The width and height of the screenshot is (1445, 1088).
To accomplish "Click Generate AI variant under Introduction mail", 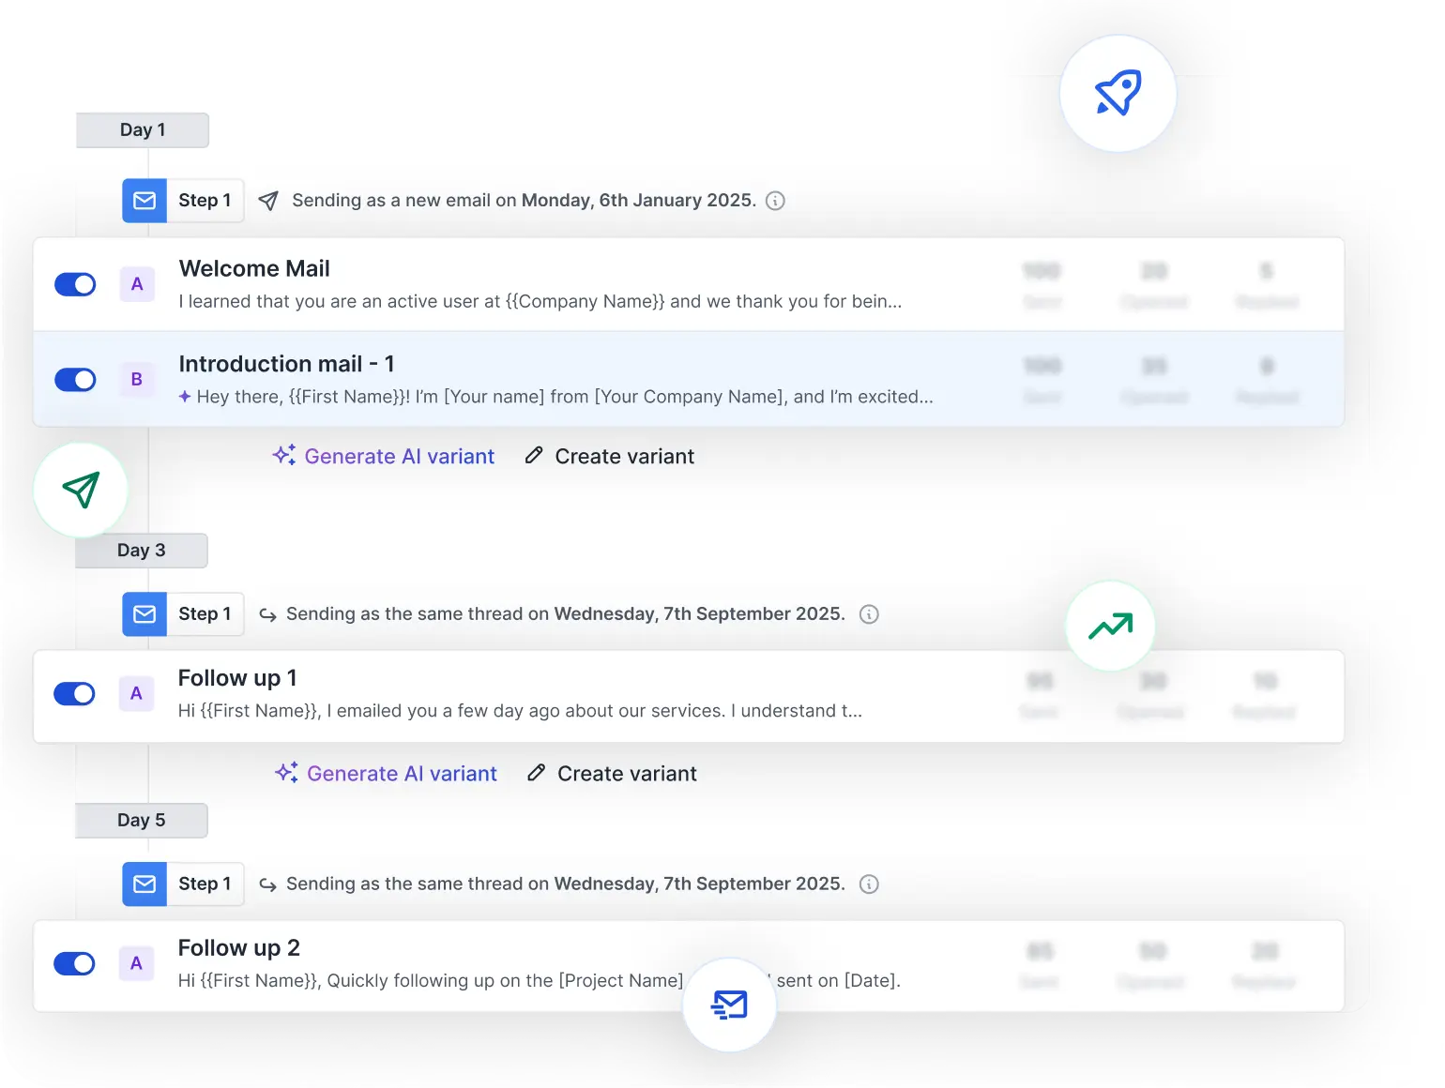I will point(399,455).
